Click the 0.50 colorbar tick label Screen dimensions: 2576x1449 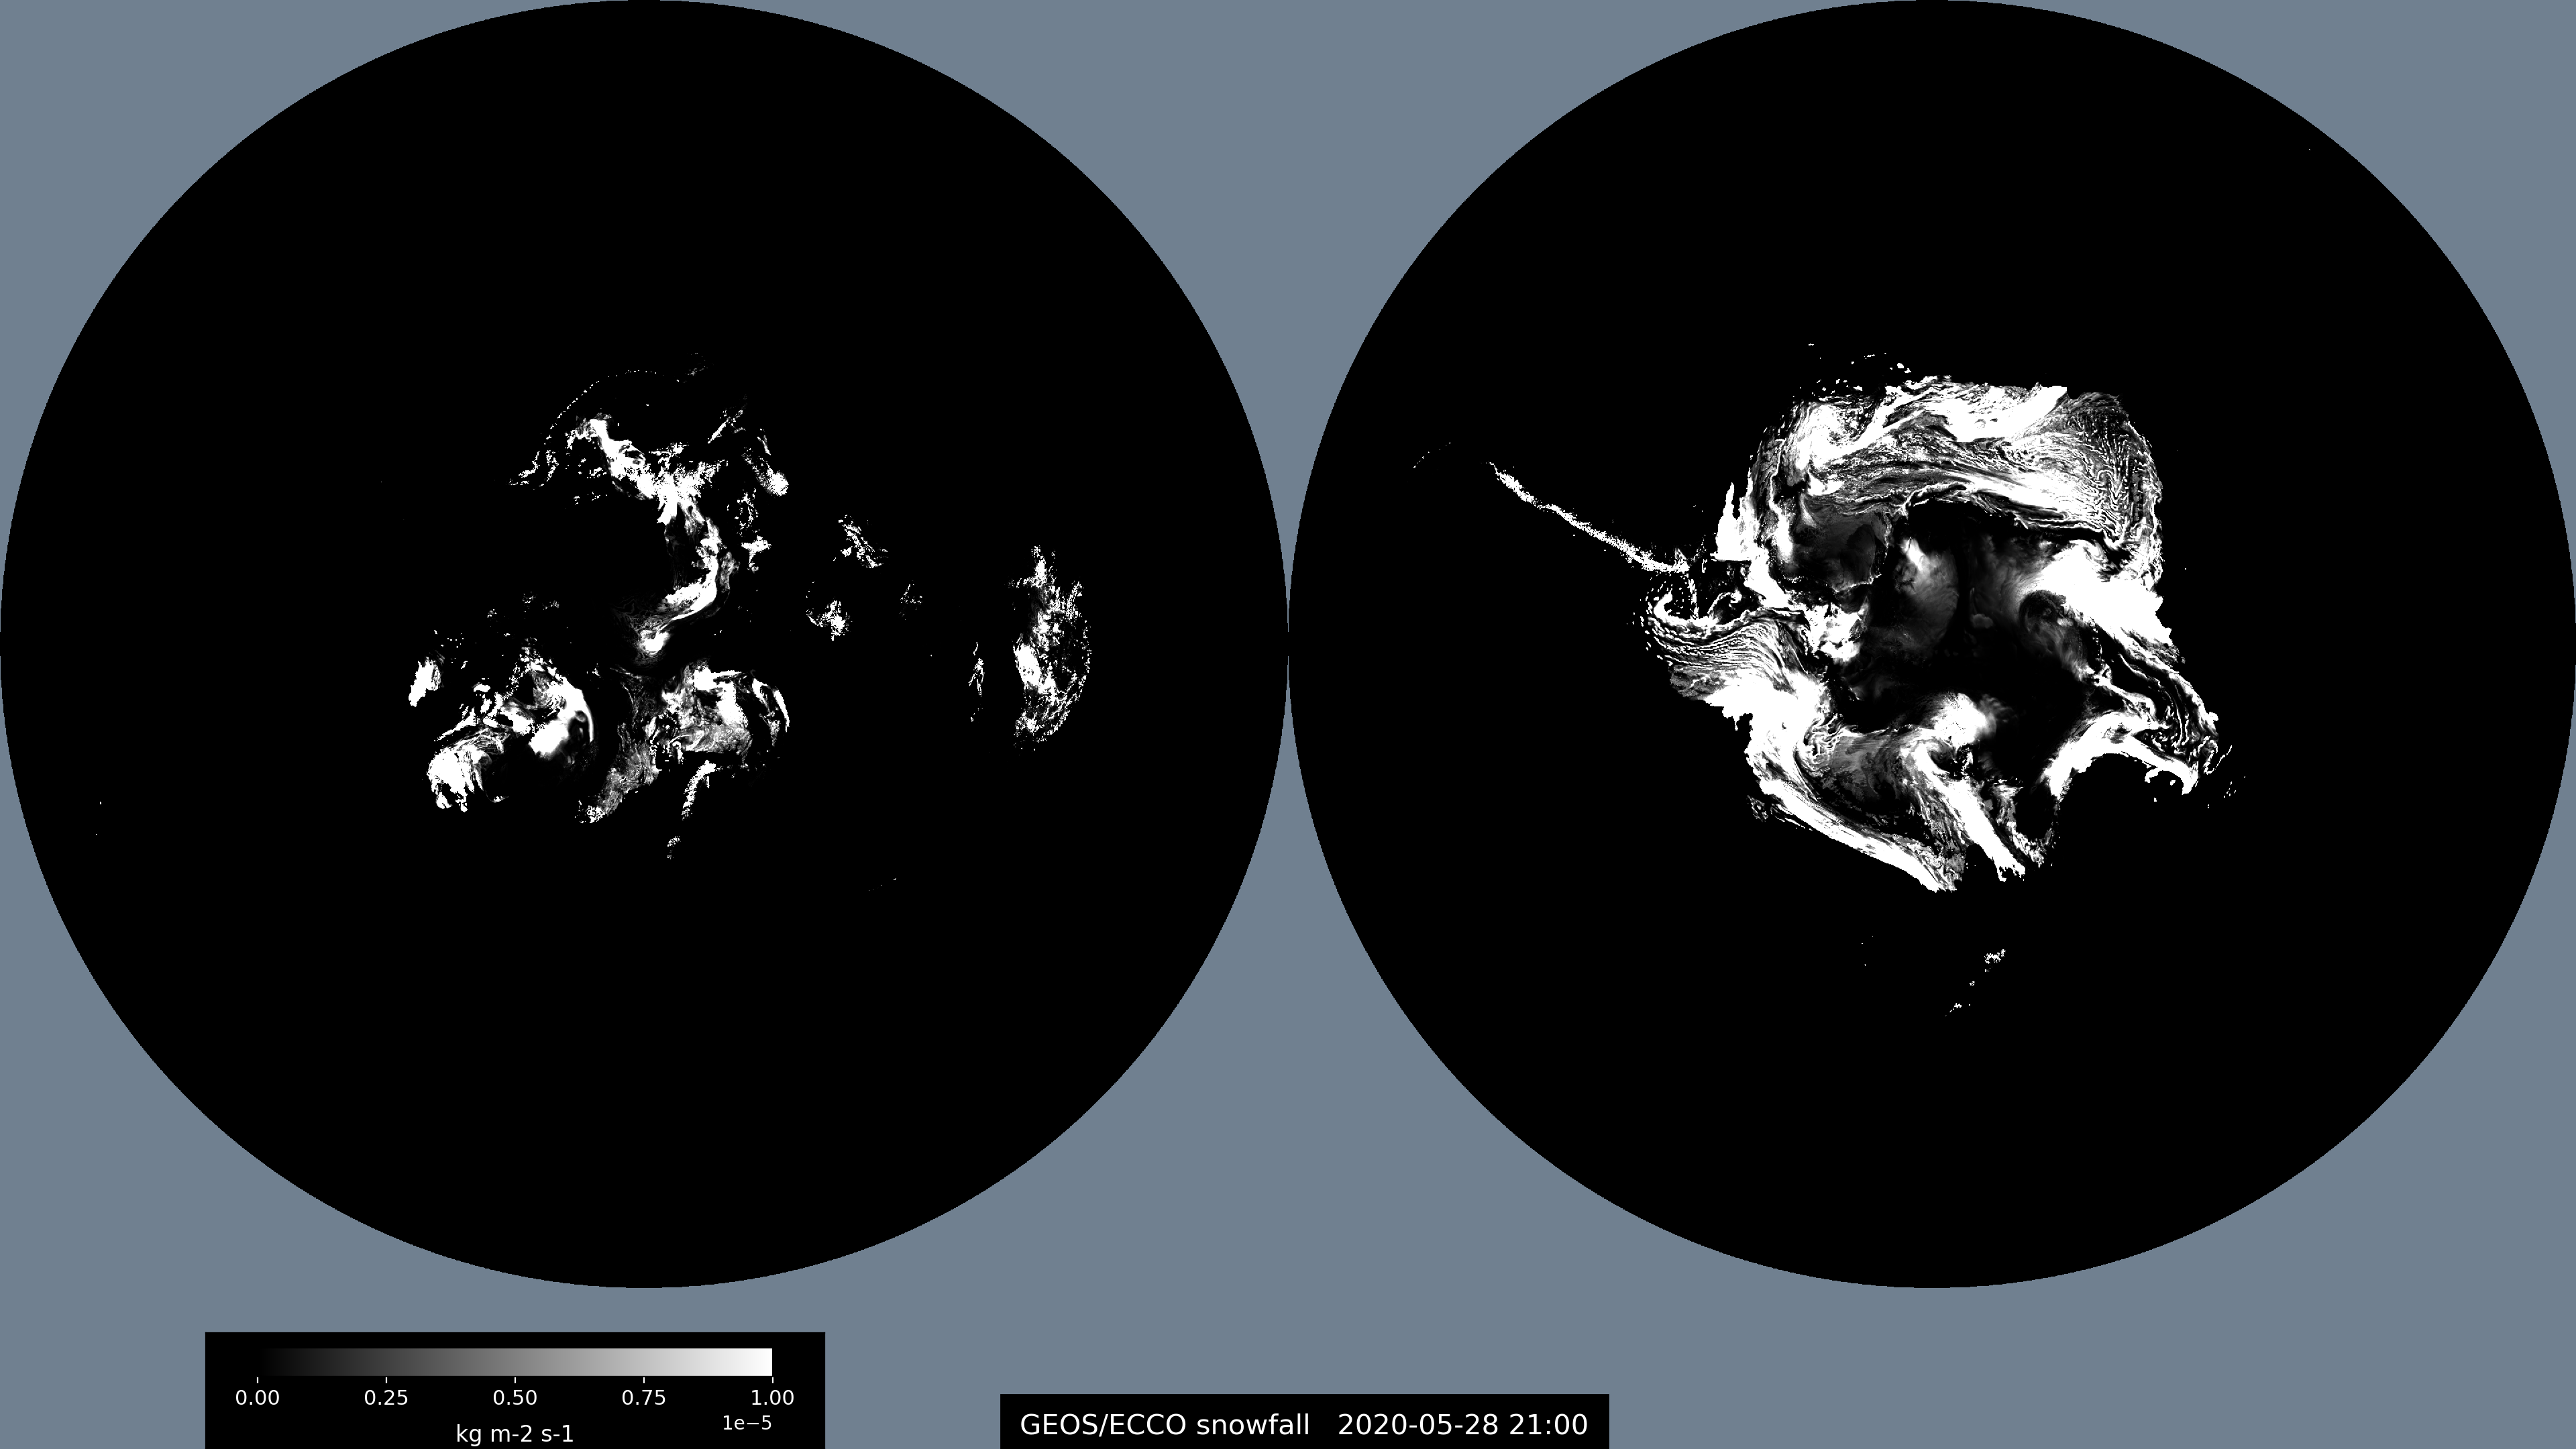tap(515, 1398)
